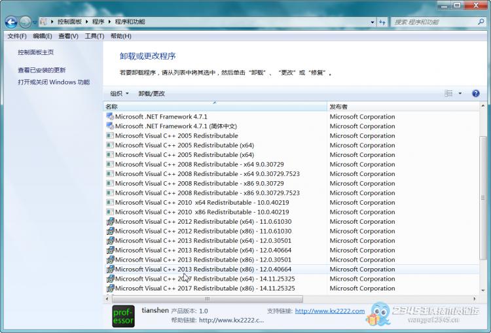Click the vertical scrollbar thumb
Viewport: 491px width, 333px height.
483,198
